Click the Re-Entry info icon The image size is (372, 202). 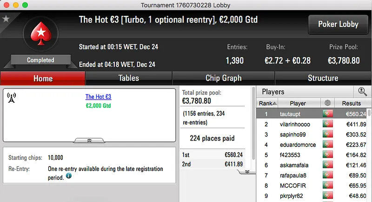(69, 176)
